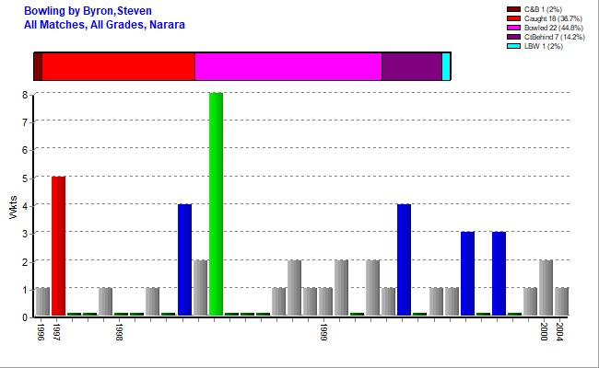
Task: Click the 'All Matches, All Grades, Narara' subtitle
Action: (x=104, y=25)
